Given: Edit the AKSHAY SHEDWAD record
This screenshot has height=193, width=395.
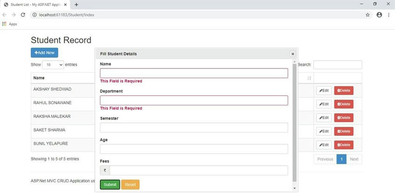Looking at the screenshot, I should point(324,91).
